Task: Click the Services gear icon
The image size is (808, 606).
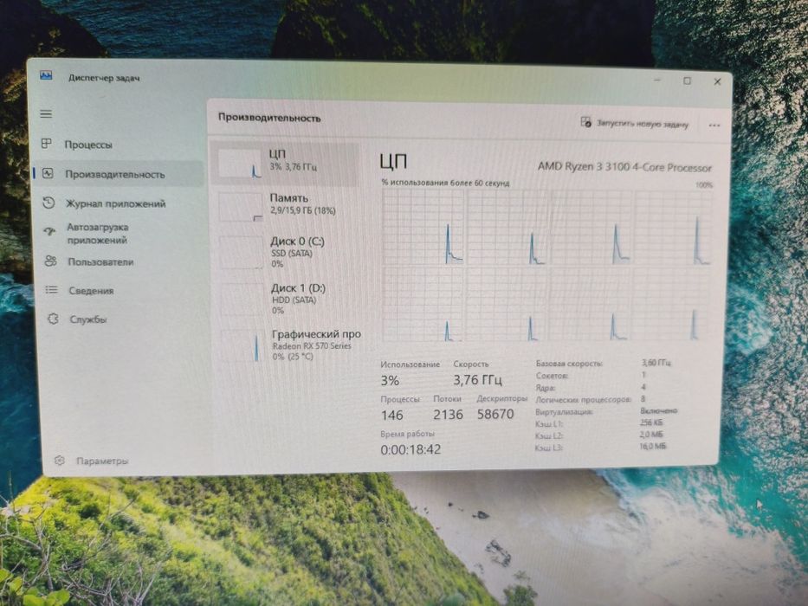Action: click(x=53, y=319)
